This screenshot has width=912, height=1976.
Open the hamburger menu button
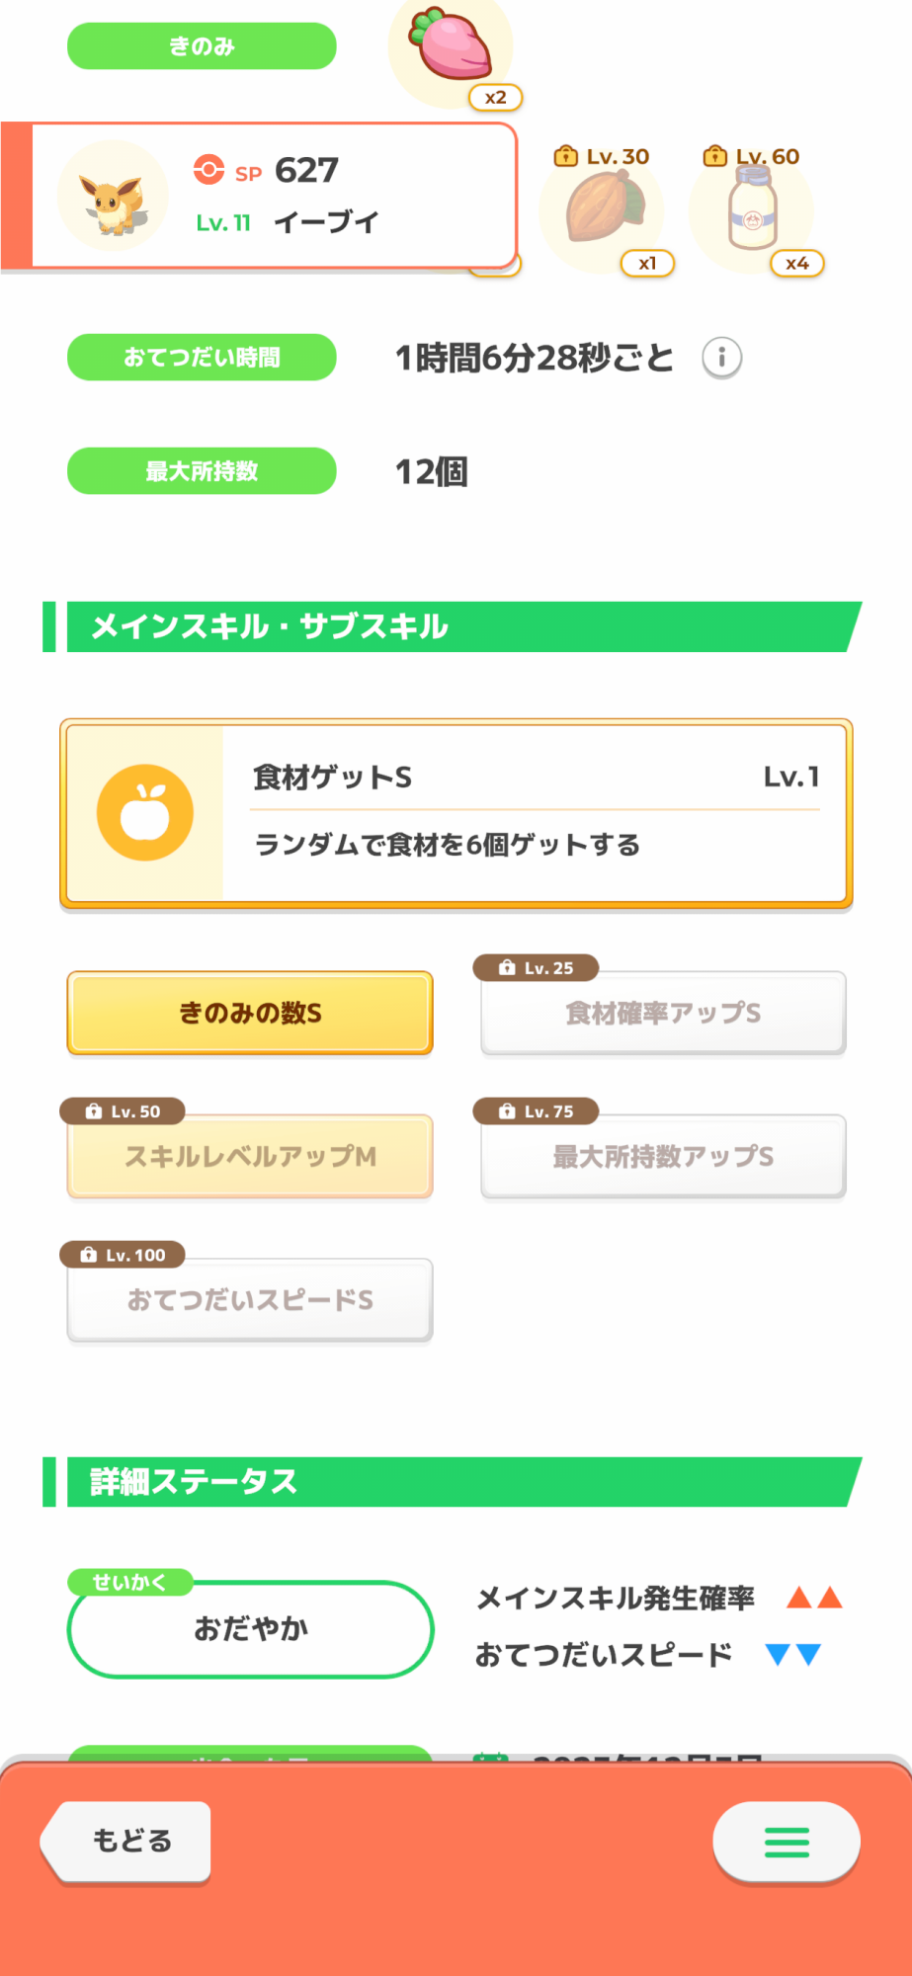(x=787, y=1842)
